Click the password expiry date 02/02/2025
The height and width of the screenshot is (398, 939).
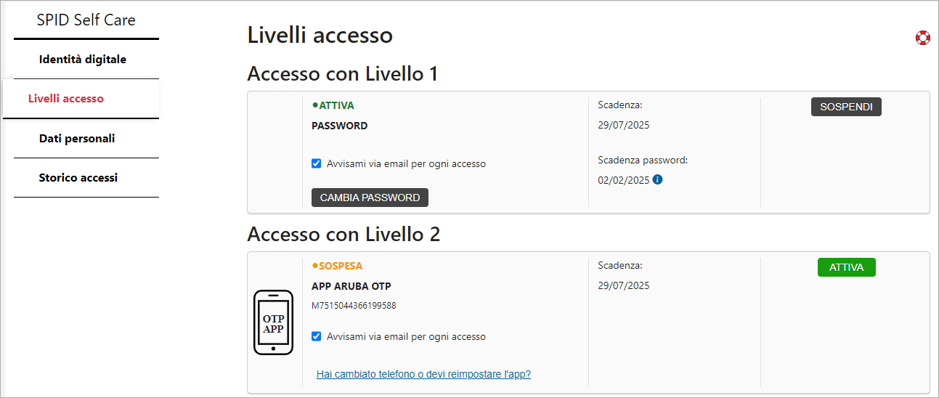pos(623,179)
